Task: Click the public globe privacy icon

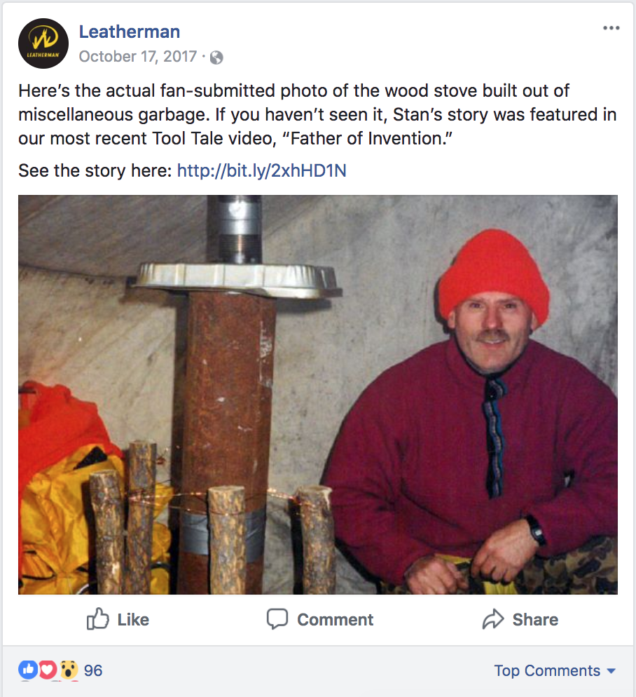Action: [216, 57]
